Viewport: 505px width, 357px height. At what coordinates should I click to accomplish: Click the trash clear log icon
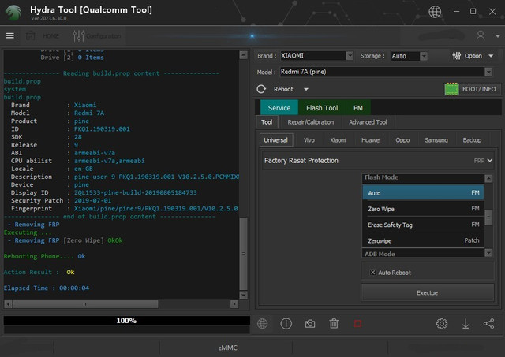[x=334, y=324]
